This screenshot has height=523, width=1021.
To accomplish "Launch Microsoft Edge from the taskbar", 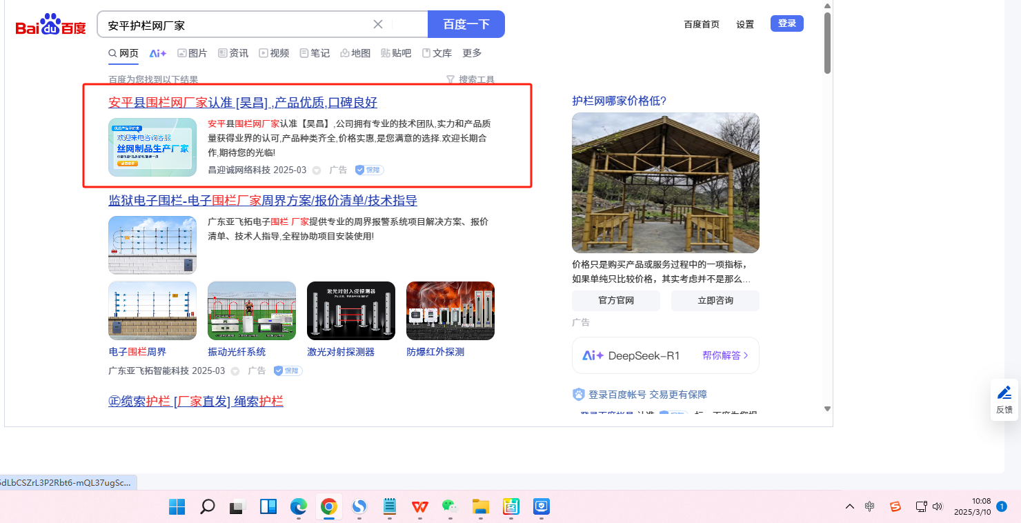I will (x=298, y=507).
